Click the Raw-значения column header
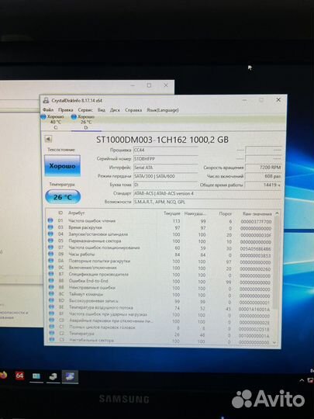The height and width of the screenshot is (419, 314). [257, 214]
